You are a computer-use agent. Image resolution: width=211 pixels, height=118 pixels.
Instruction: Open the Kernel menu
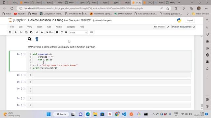(x=59, y=27)
